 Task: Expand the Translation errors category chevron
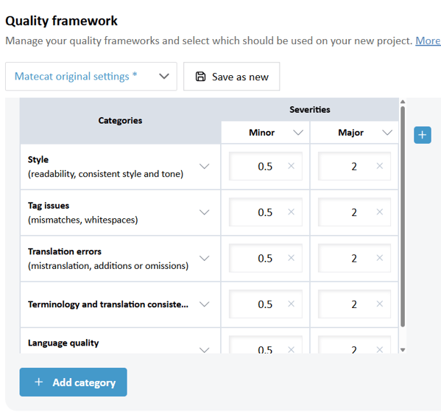click(x=205, y=258)
